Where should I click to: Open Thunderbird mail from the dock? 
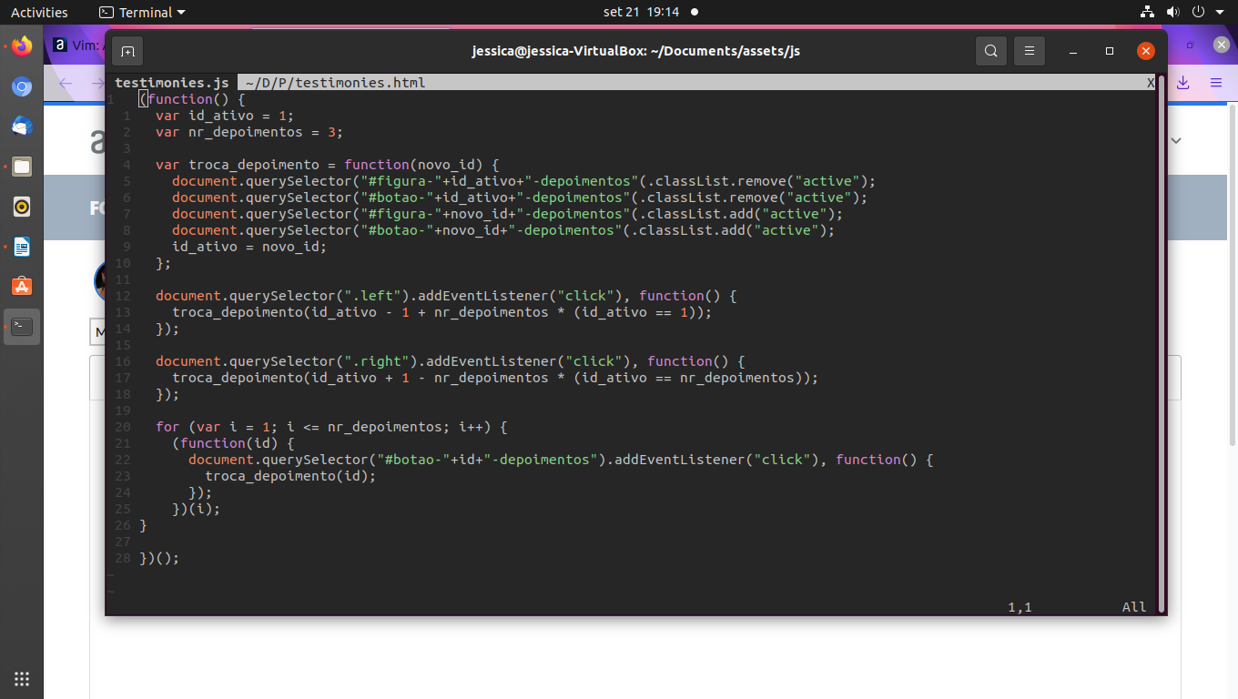[22, 127]
